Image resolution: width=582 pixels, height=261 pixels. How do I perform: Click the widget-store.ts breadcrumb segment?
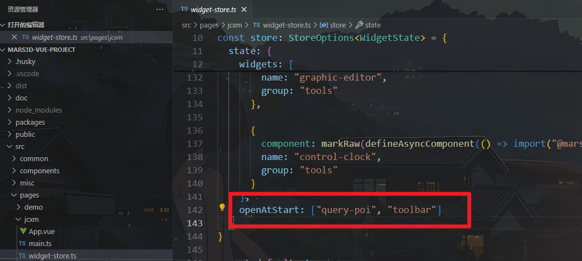click(x=287, y=25)
